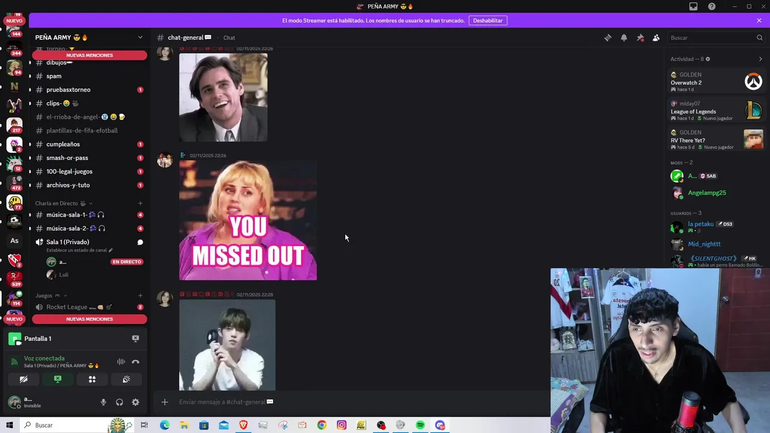Stop streaming Pantalla 1 icon
The height and width of the screenshot is (433, 770).
pyautogui.click(x=135, y=339)
